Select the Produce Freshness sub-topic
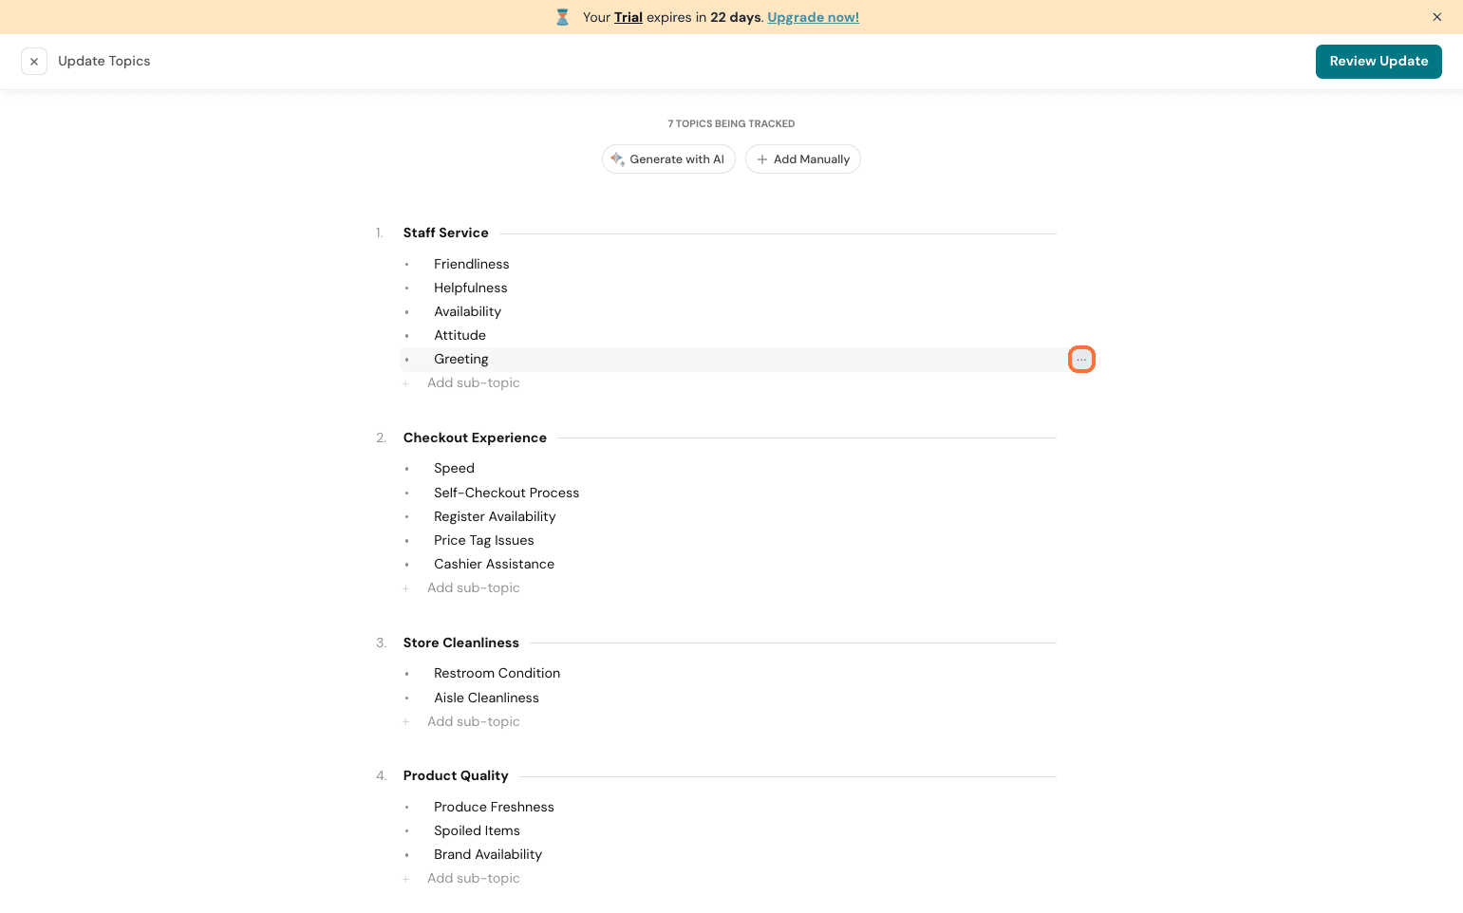The height and width of the screenshot is (913, 1463). tap(494, 808)
